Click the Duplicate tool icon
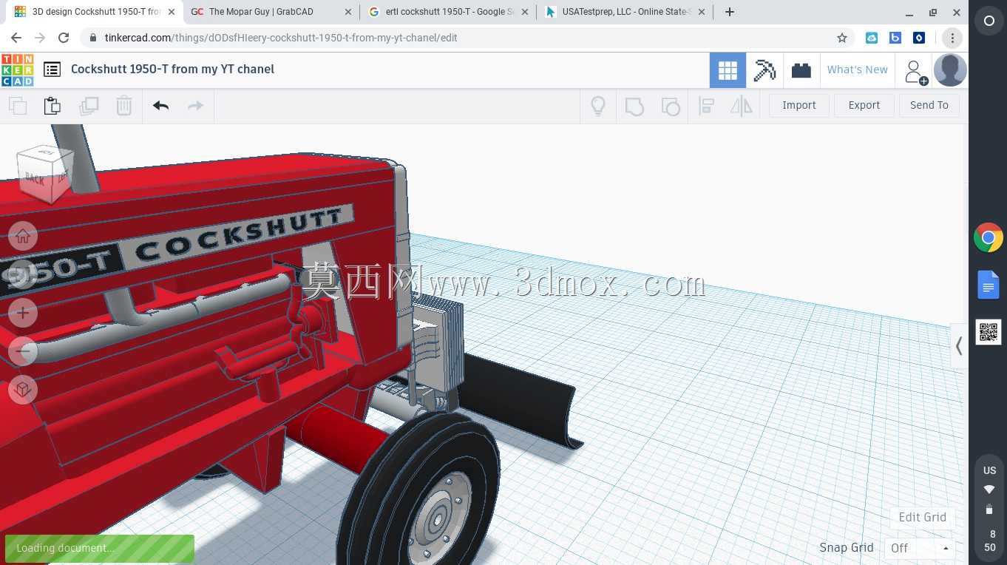The height and width of the screenshot is (565, 1007). point(89,106)
